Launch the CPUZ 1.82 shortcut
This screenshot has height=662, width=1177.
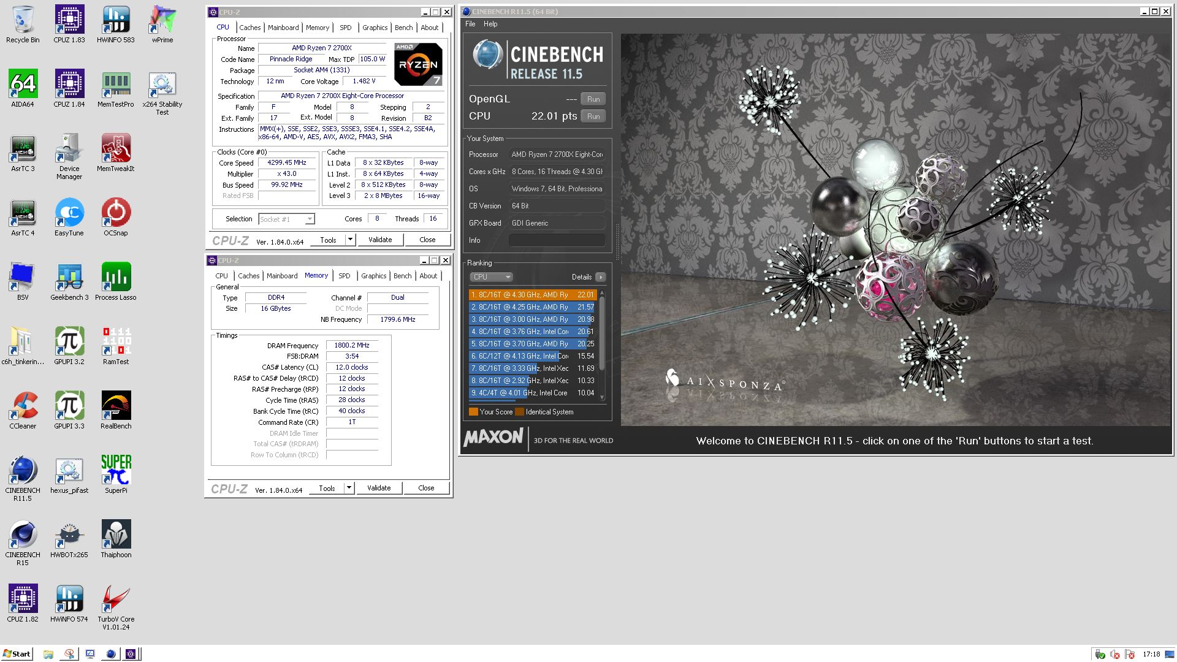[x=23, y=604]
